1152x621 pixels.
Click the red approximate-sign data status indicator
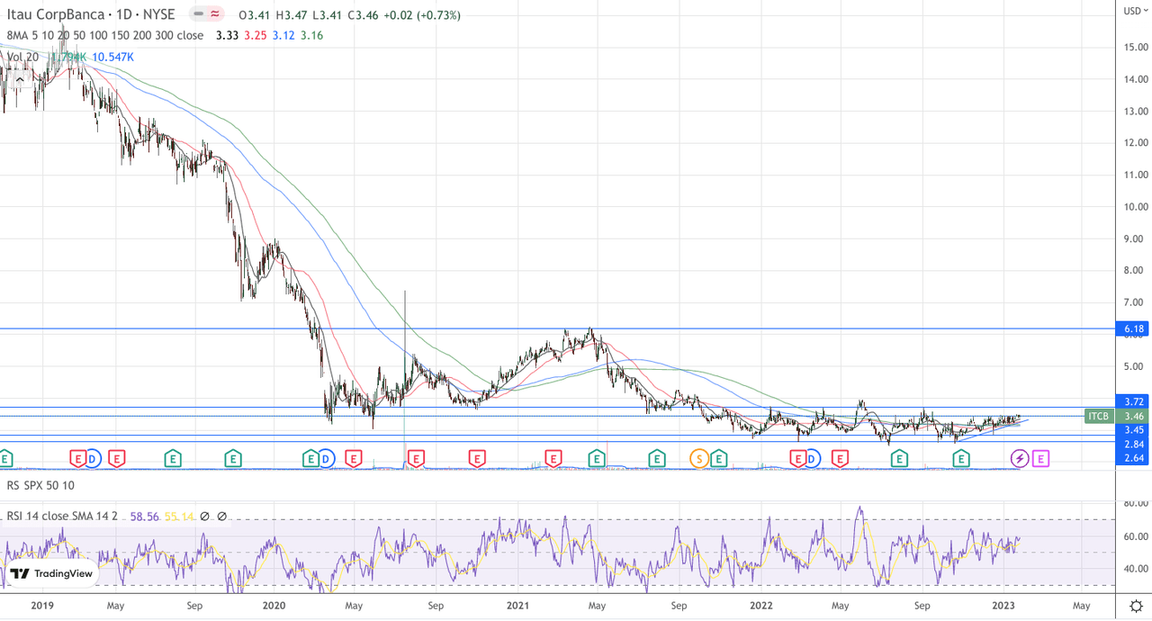pyautogui.click(x=215, y=14)
